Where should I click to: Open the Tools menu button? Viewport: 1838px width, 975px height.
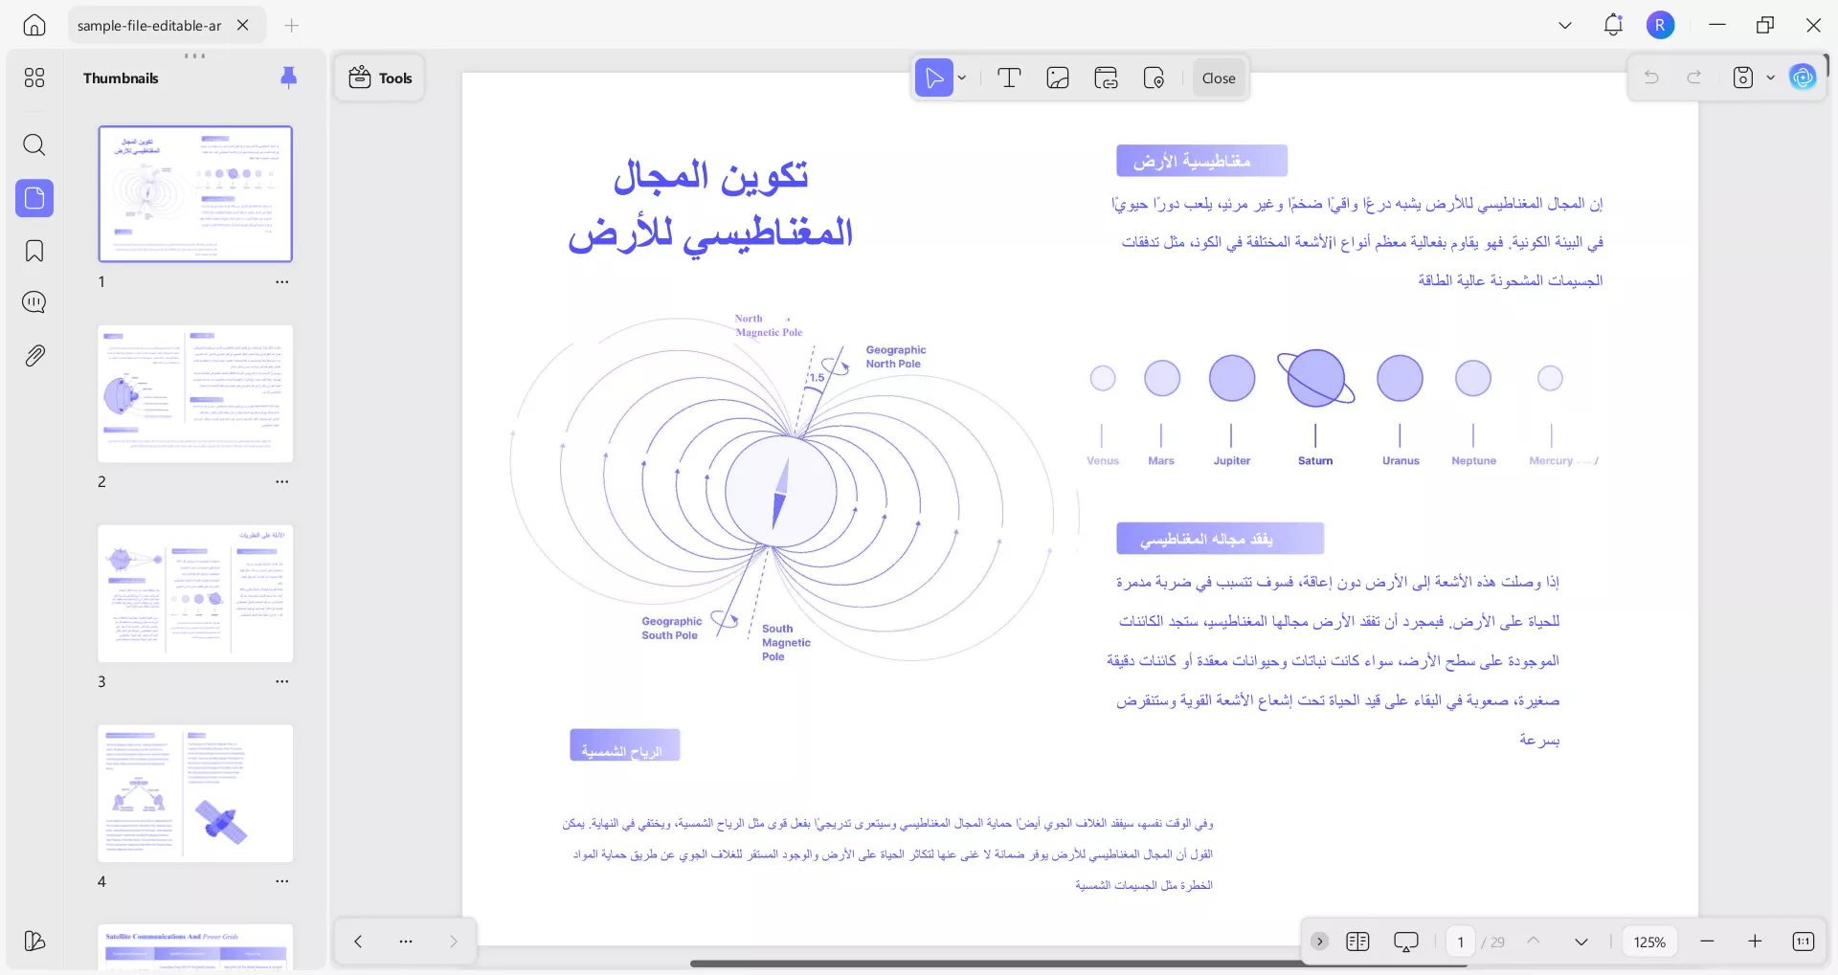[380, 78]
